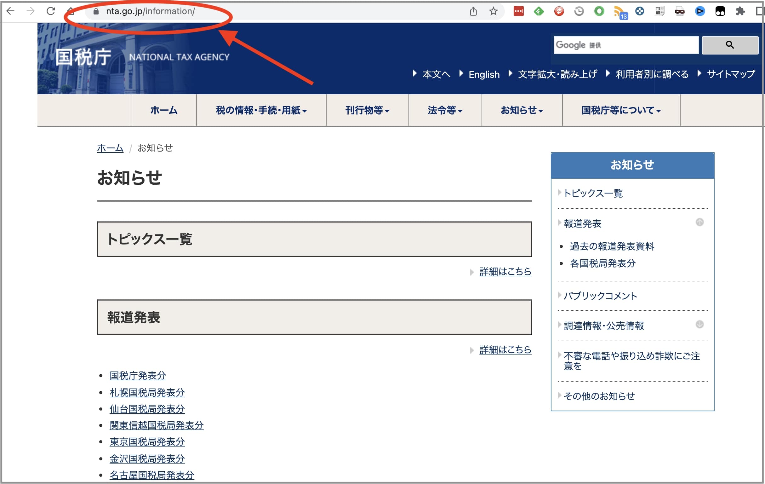Switch to English site link

coord(484,74)
